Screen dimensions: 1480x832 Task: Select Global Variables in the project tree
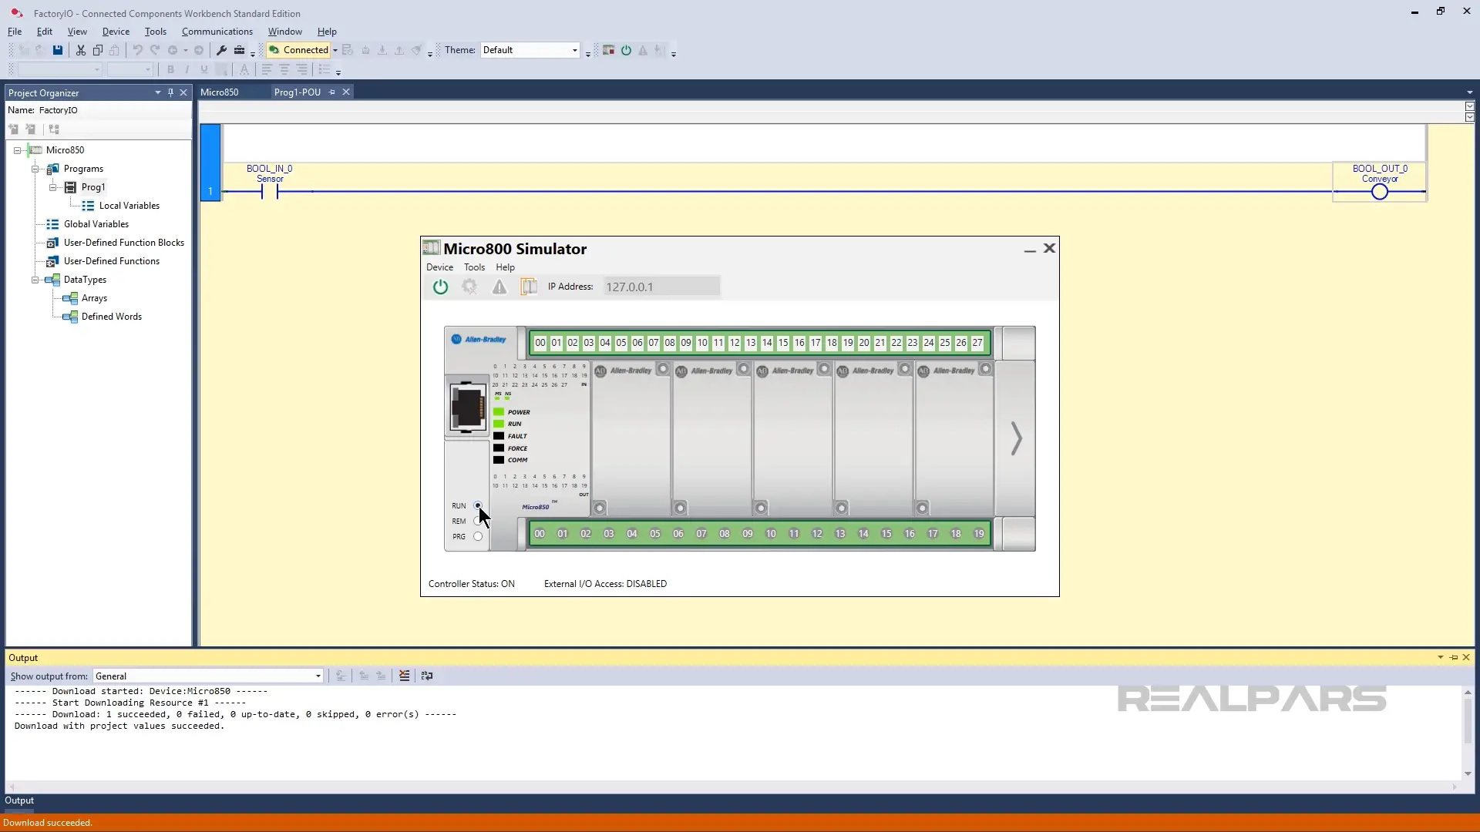click(x=96, y=224)
